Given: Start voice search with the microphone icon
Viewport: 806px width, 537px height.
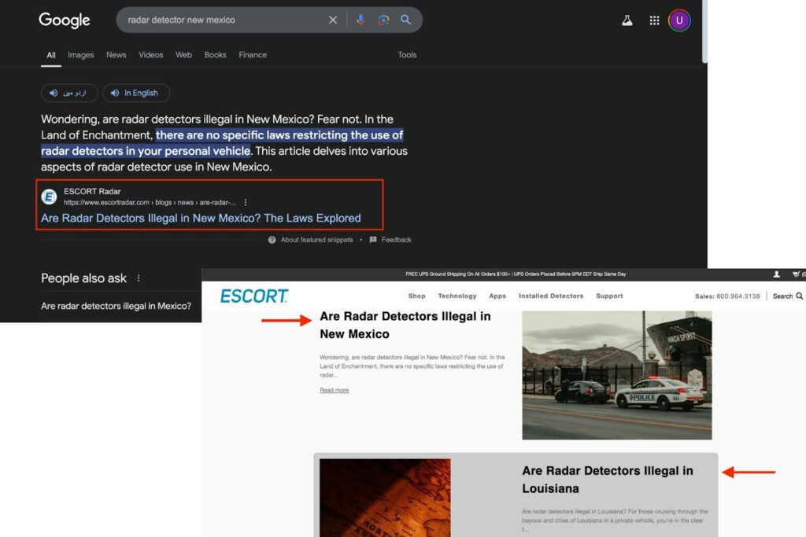Looking at the screenshot, I should point(360,20).
